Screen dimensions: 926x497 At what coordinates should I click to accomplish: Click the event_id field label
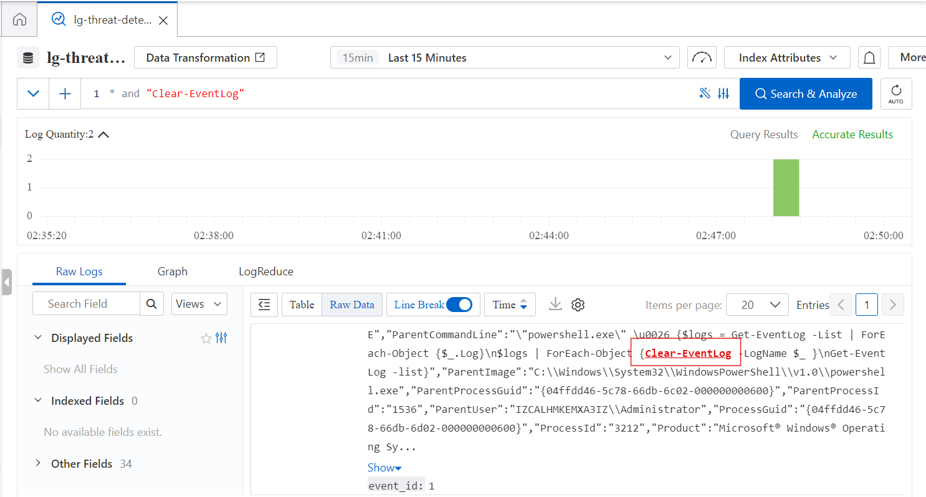pos(396,486)
